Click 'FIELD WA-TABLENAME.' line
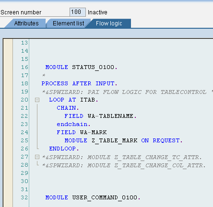 (100, 116)
